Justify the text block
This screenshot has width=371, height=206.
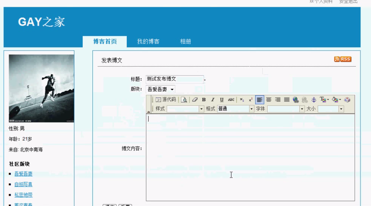pyautogui.click(x=286, y=99)
